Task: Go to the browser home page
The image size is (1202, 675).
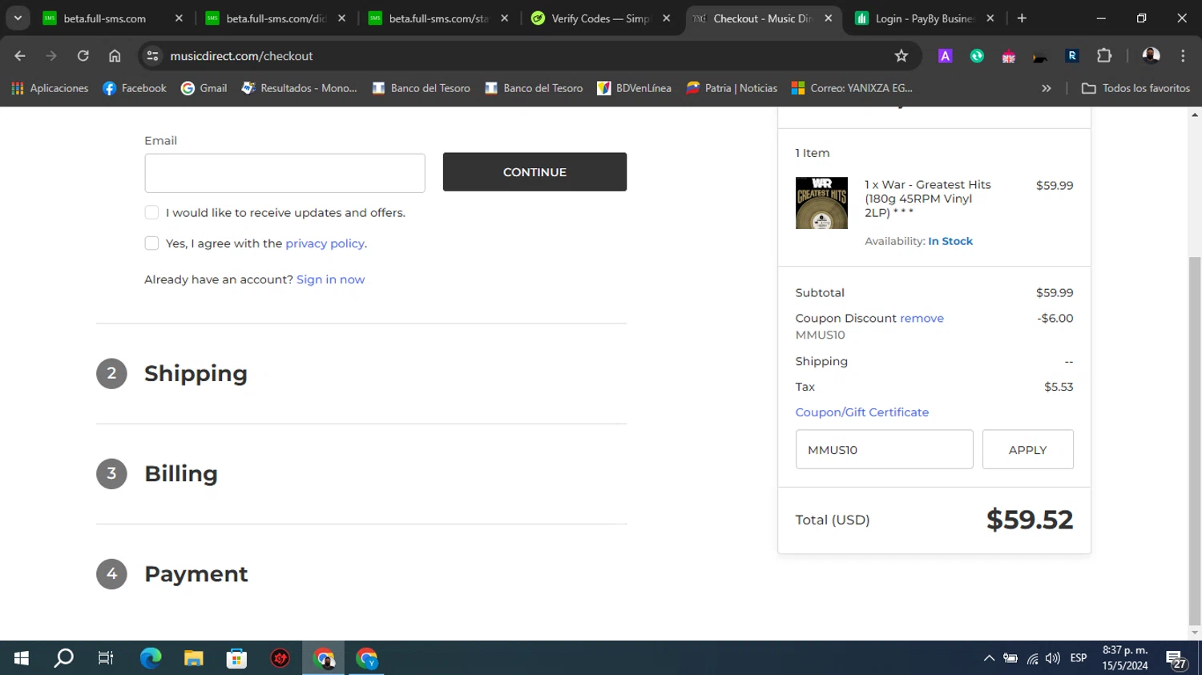Action: [x=115, y=56]
